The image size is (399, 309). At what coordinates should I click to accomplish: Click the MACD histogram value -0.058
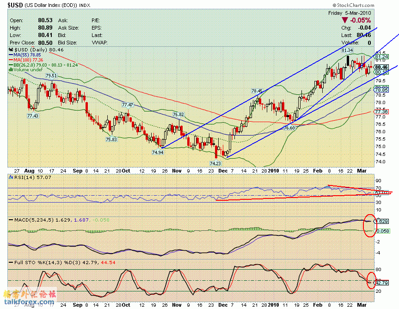pos(101,220)
